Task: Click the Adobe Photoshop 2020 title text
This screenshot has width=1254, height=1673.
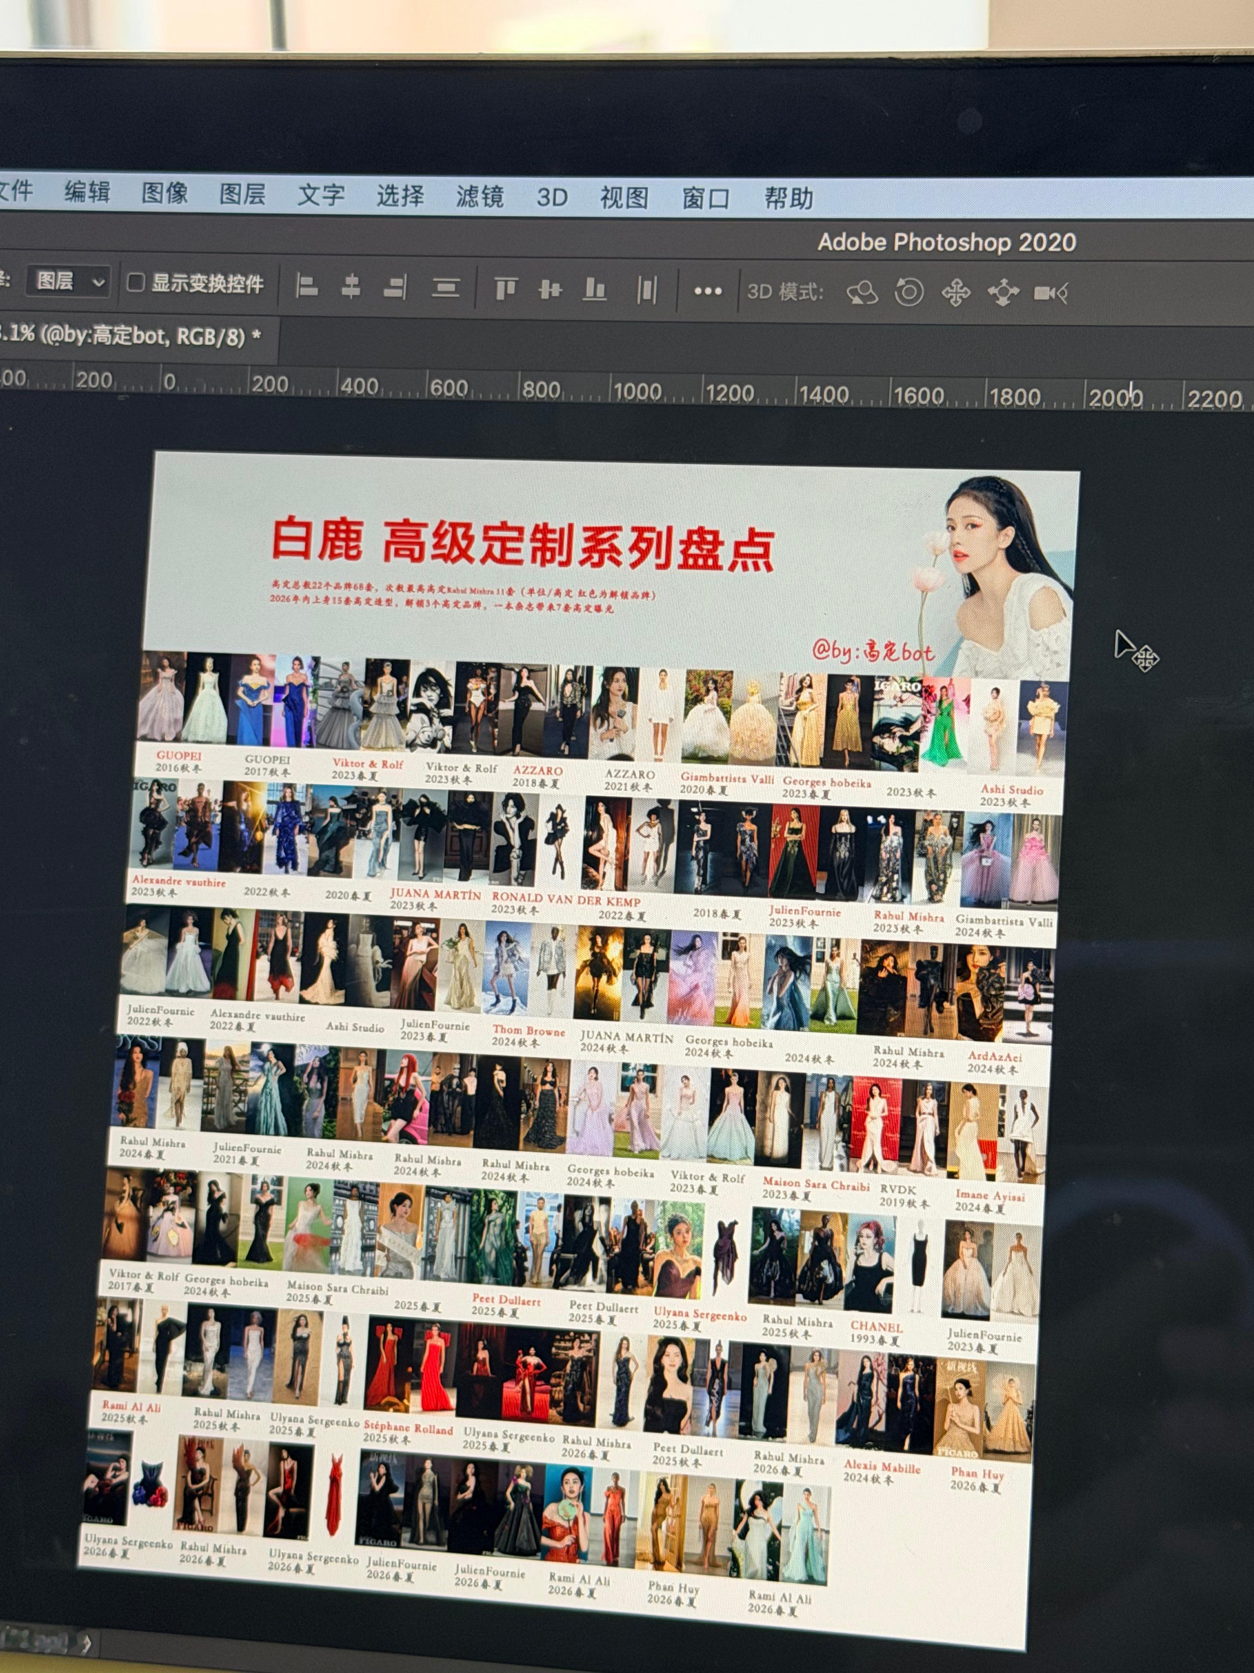Action: point(947,242)
